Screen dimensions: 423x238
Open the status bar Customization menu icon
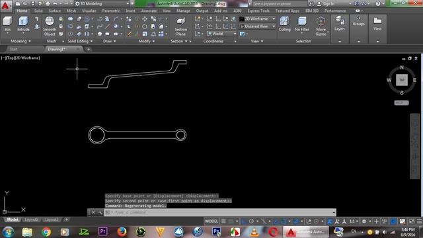click(419, 221)
